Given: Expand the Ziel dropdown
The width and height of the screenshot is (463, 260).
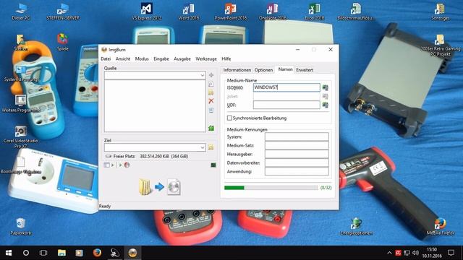Looking at the screenshot, I should tap(202, 147).
